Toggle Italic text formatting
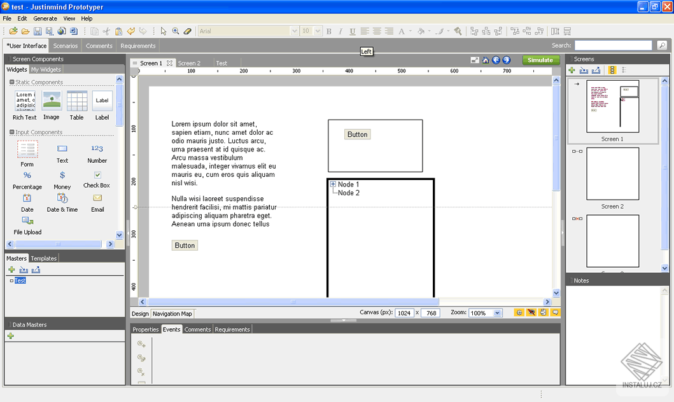This screenshot has height=402, width=674. pos(341,31)
